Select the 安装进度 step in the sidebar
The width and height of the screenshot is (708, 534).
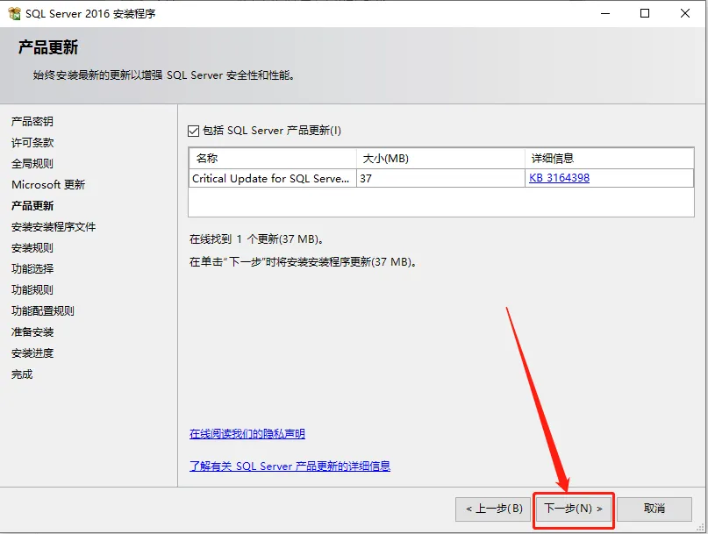click(32, 353)
